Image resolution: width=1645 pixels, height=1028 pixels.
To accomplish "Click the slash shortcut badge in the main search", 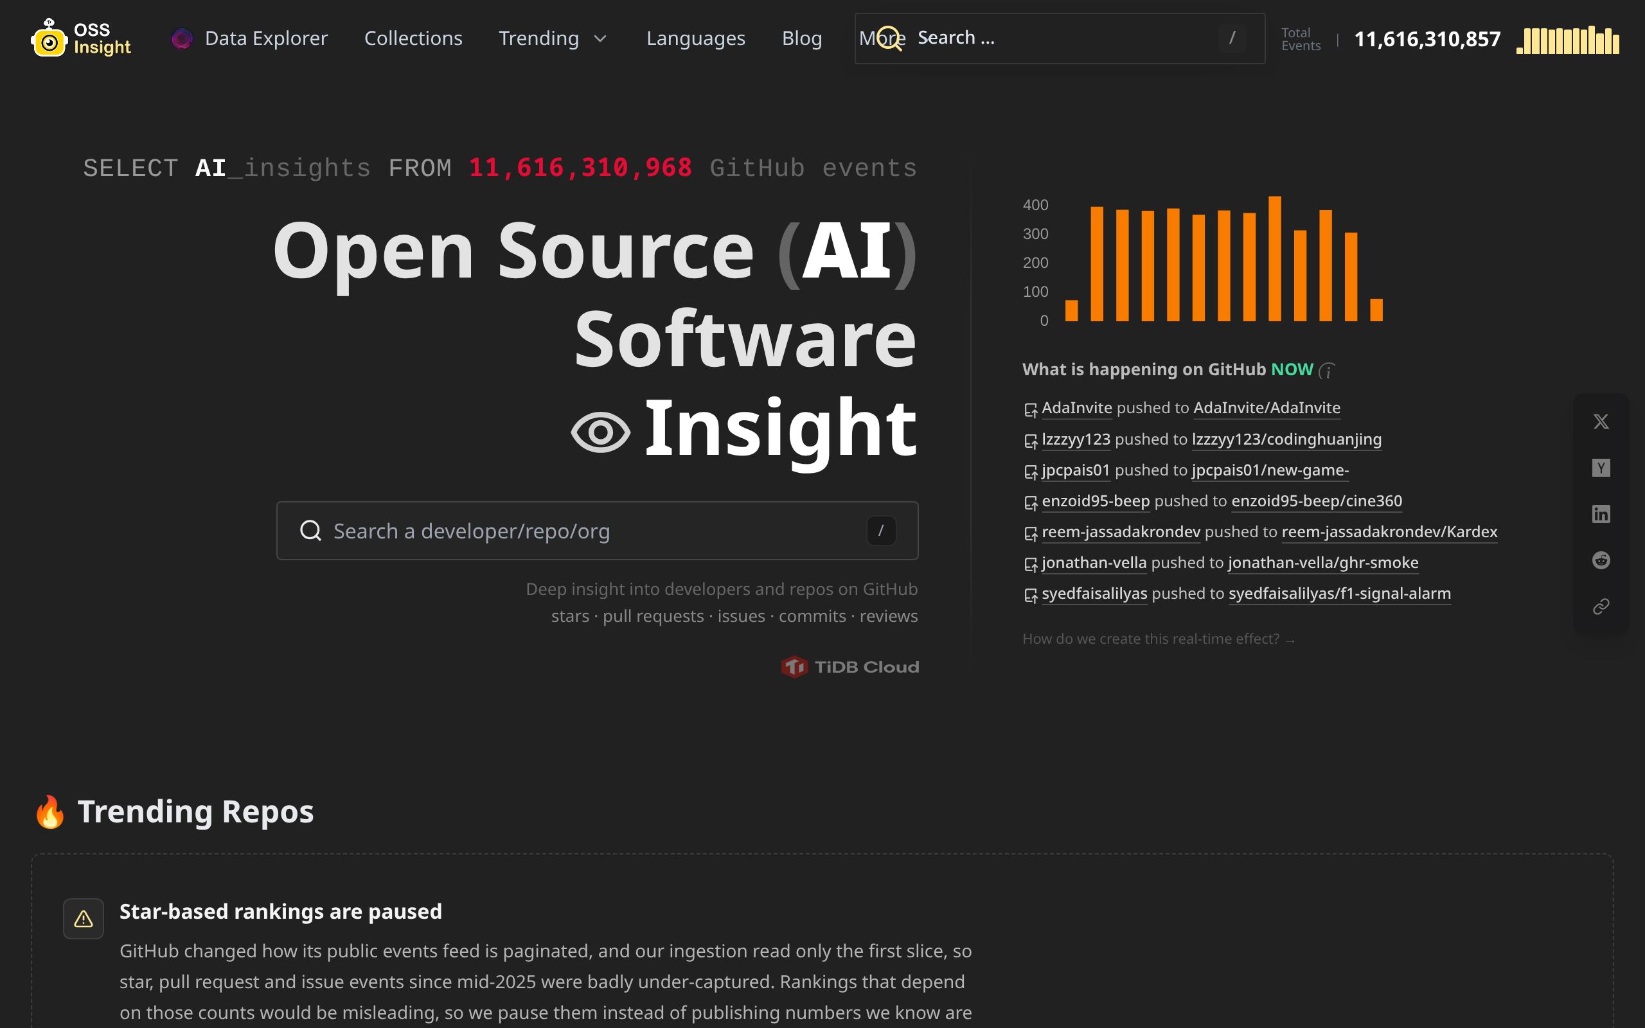I will coord(881,530).
